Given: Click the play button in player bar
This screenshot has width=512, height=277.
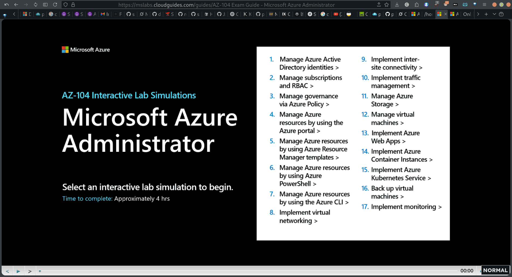Looking at the screenshot, I should [x=18, y=271].
